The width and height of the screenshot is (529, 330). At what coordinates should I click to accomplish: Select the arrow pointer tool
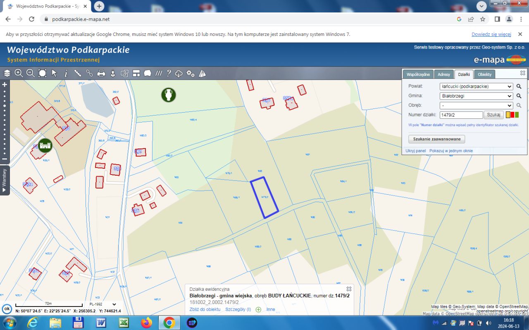click(54, 73)
